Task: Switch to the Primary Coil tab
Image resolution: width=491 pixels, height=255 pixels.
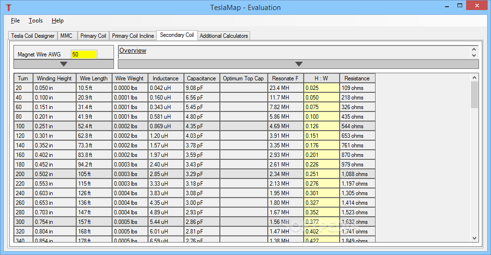Action: 93,36
